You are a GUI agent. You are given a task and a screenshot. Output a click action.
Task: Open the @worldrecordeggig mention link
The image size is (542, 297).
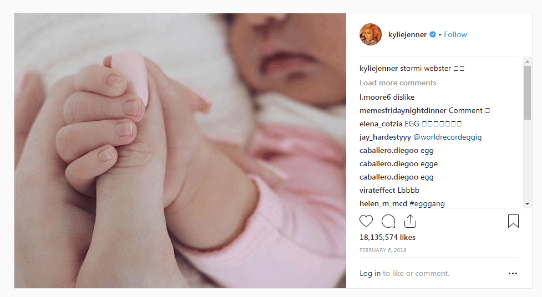click(x=447, y=137)
